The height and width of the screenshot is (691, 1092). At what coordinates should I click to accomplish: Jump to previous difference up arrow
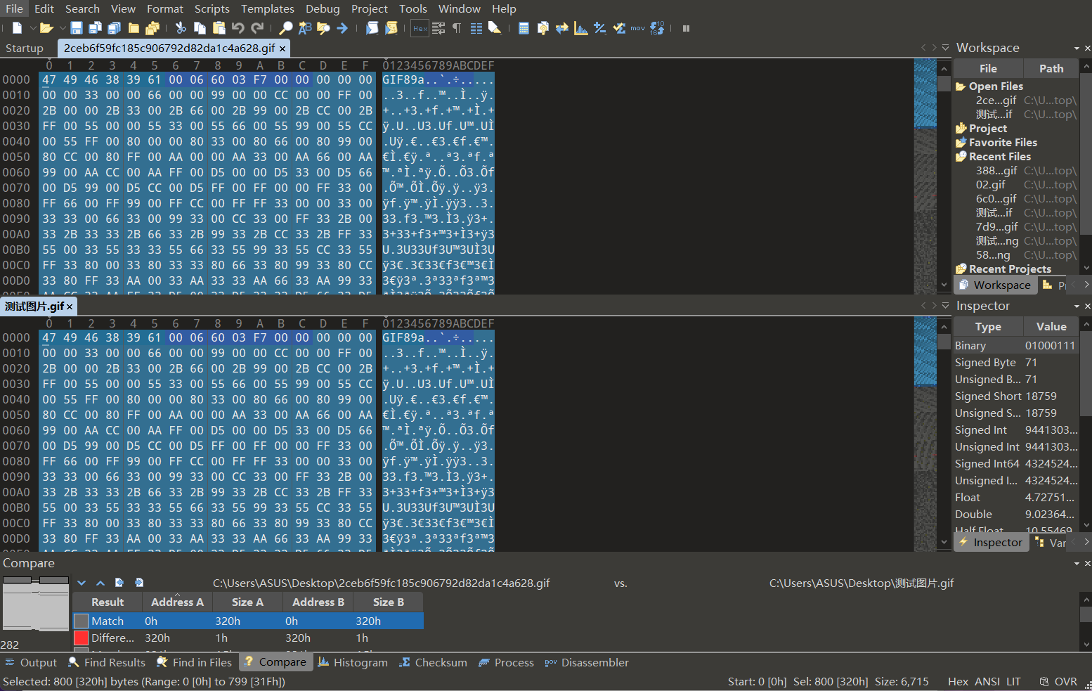[100, 583]
